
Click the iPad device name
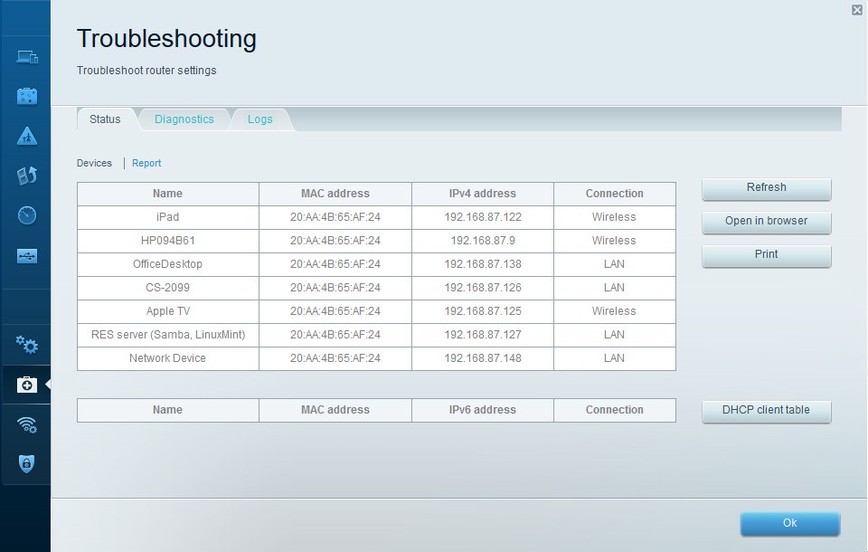point(168,217)
